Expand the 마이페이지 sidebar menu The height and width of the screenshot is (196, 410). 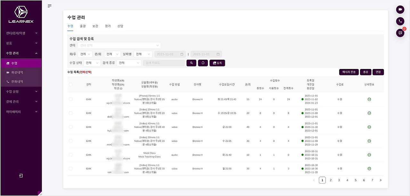pos(21,112)
